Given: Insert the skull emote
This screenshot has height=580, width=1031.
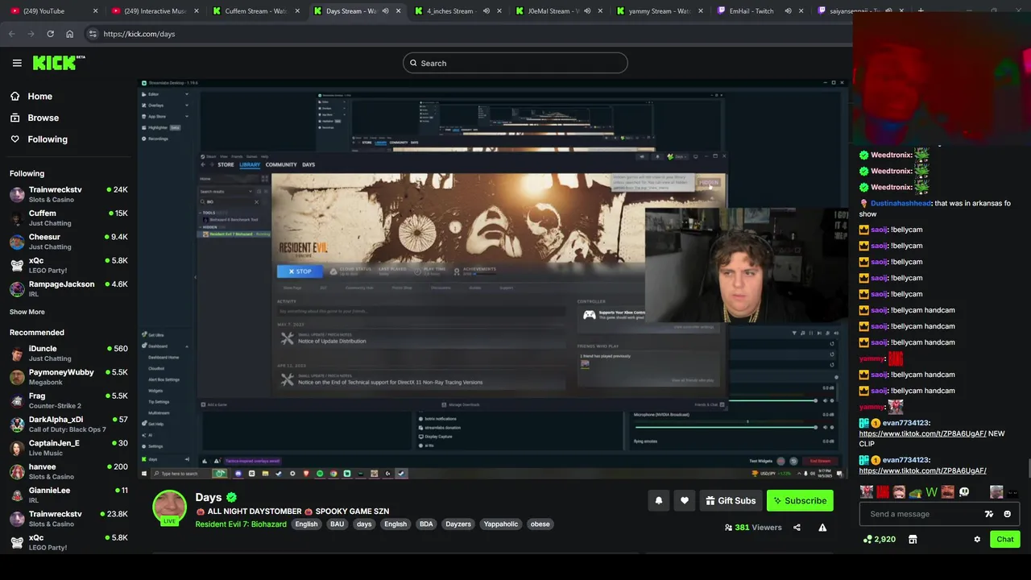Looking at the screenshot, I should (964, 492).
